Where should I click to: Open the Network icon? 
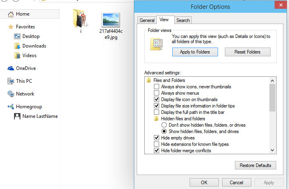point(11,94)
